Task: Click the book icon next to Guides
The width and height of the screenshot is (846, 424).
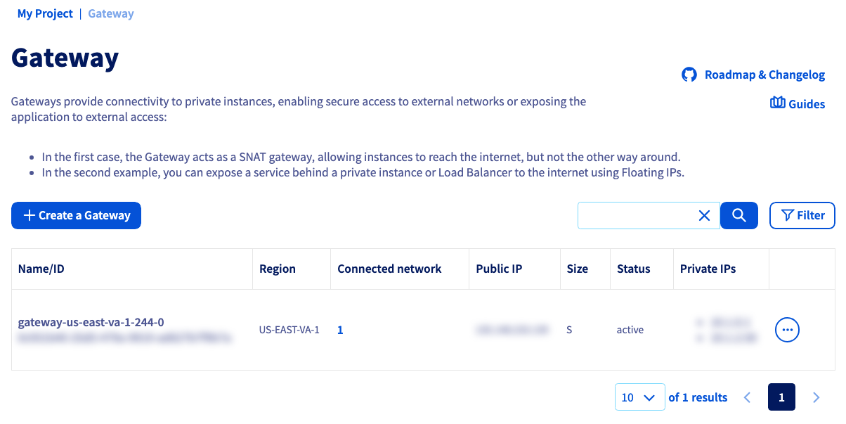Action: tap(777, 103)
